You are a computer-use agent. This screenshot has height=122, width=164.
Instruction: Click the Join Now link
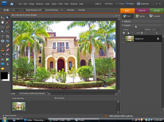[x=109, y=4]
